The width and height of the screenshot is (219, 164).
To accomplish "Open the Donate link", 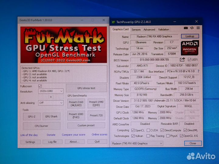I will pos(51,135).
